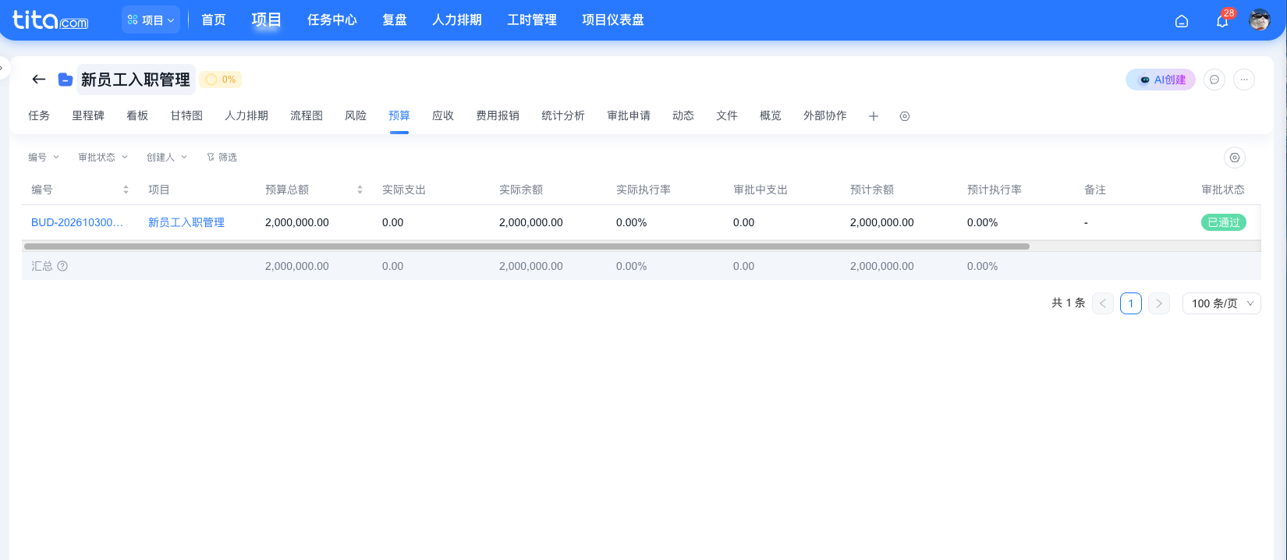Switch to the 费用报销 tab

pos(498,115)
